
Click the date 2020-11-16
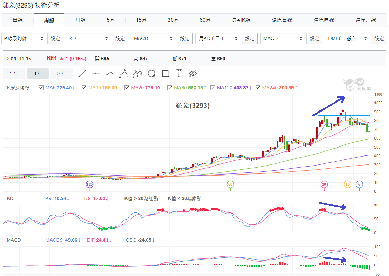tap(19, 59)
